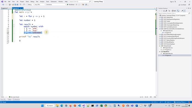Click the taskbar Search box

click(x=50, y=106)
